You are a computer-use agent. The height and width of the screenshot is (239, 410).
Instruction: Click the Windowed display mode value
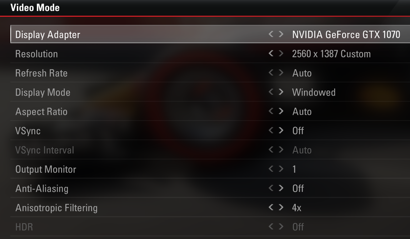[314, 92]
